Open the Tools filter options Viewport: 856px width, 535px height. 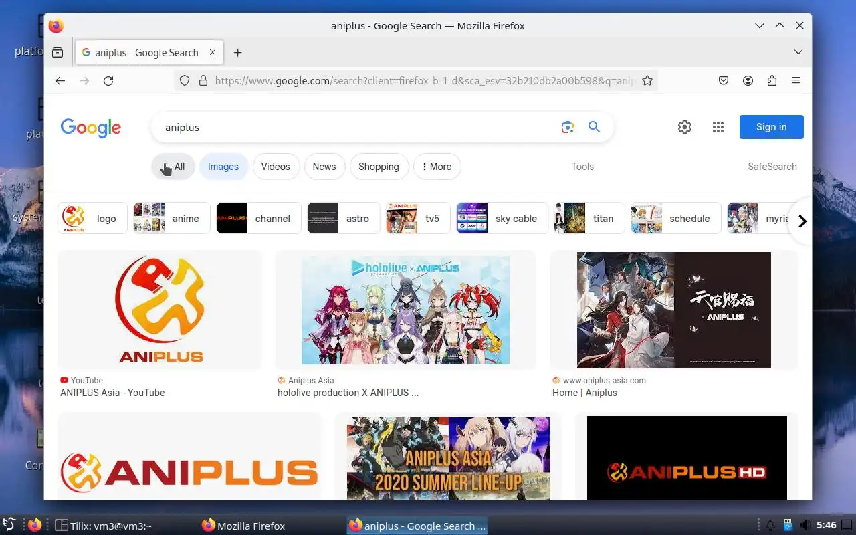582,167
